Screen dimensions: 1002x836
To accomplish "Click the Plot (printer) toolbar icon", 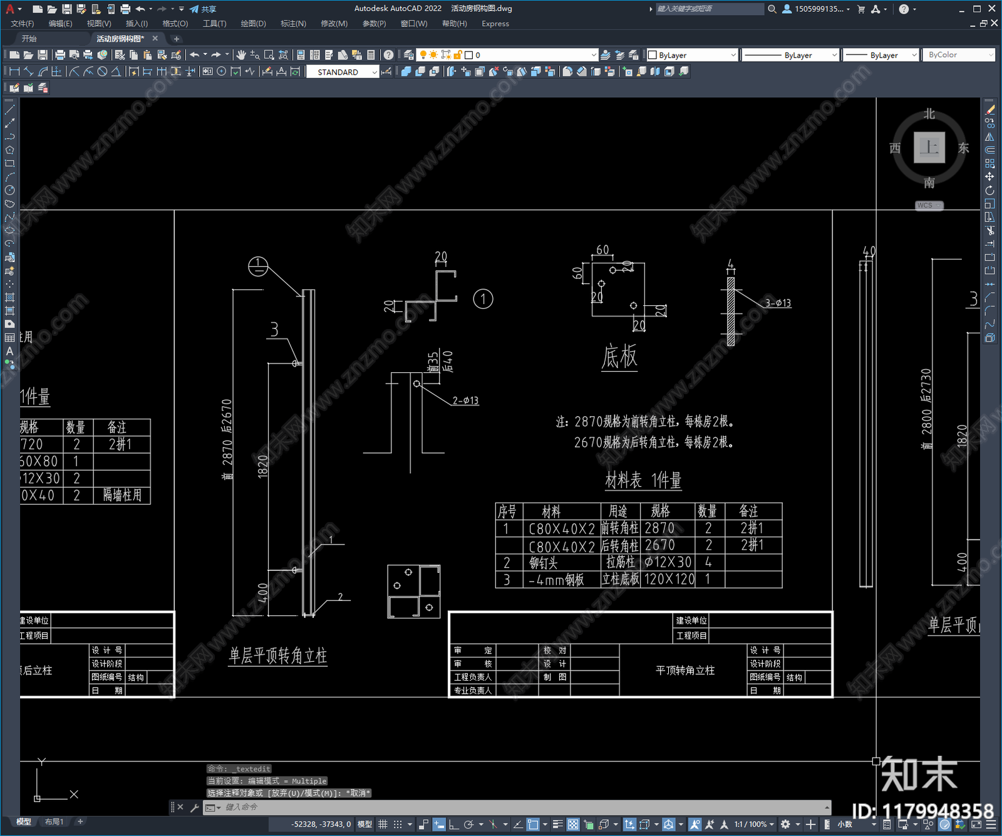I will coord(60,55).
